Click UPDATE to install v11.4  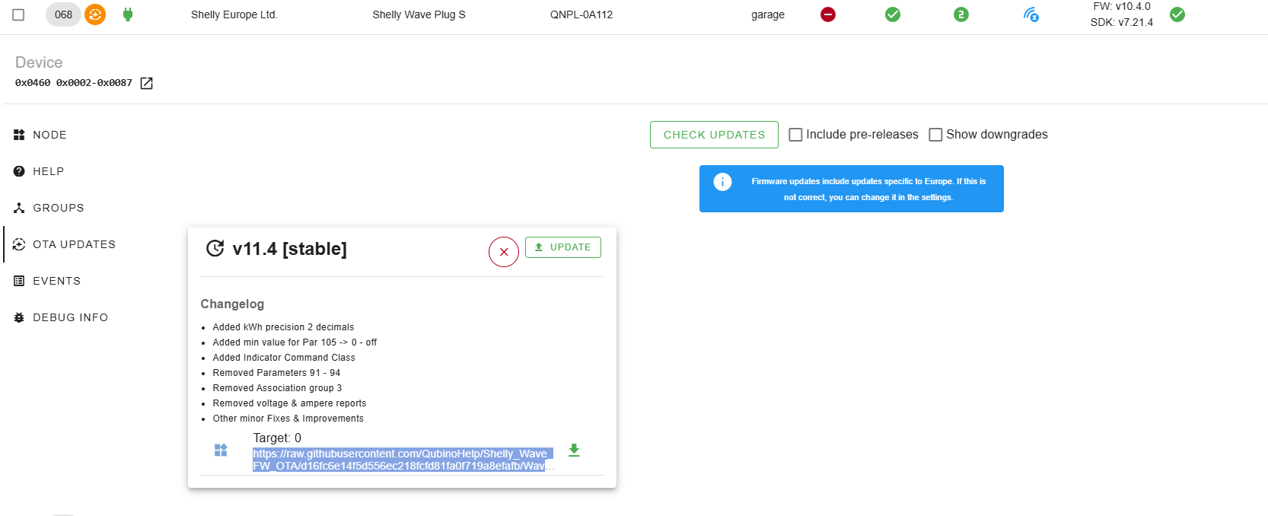click(x=563, y=247)
